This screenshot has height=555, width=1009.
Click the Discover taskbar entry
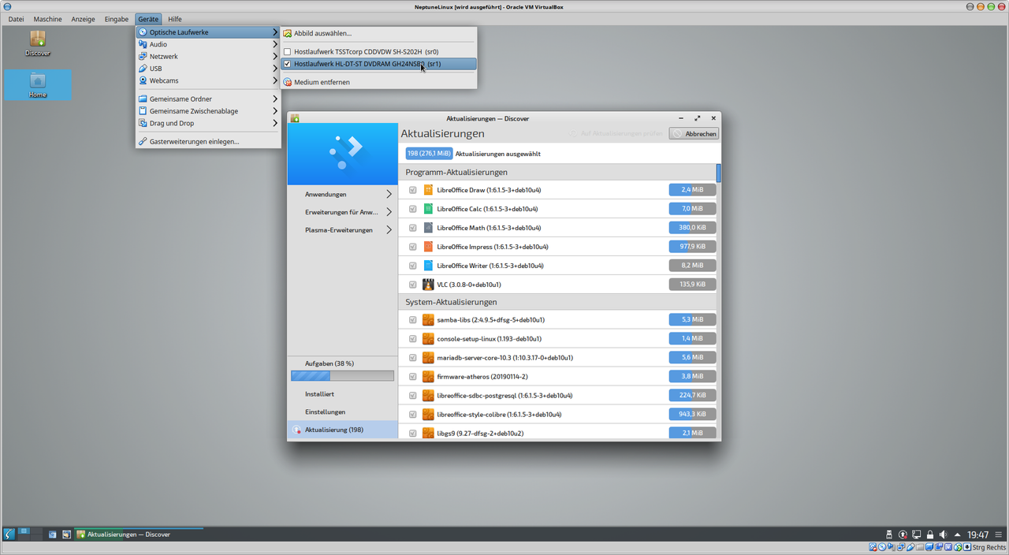coord(138,535)
